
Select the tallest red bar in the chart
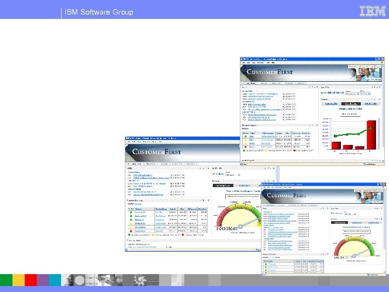371,135
